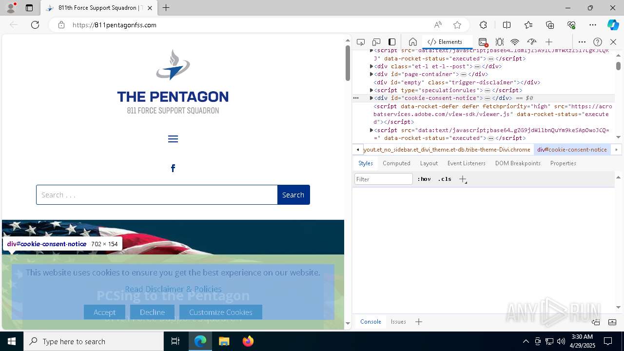This screenshot has width=624, height=351.
Task: Visit the site's Facebook icon link
Action: pos(173,168)
